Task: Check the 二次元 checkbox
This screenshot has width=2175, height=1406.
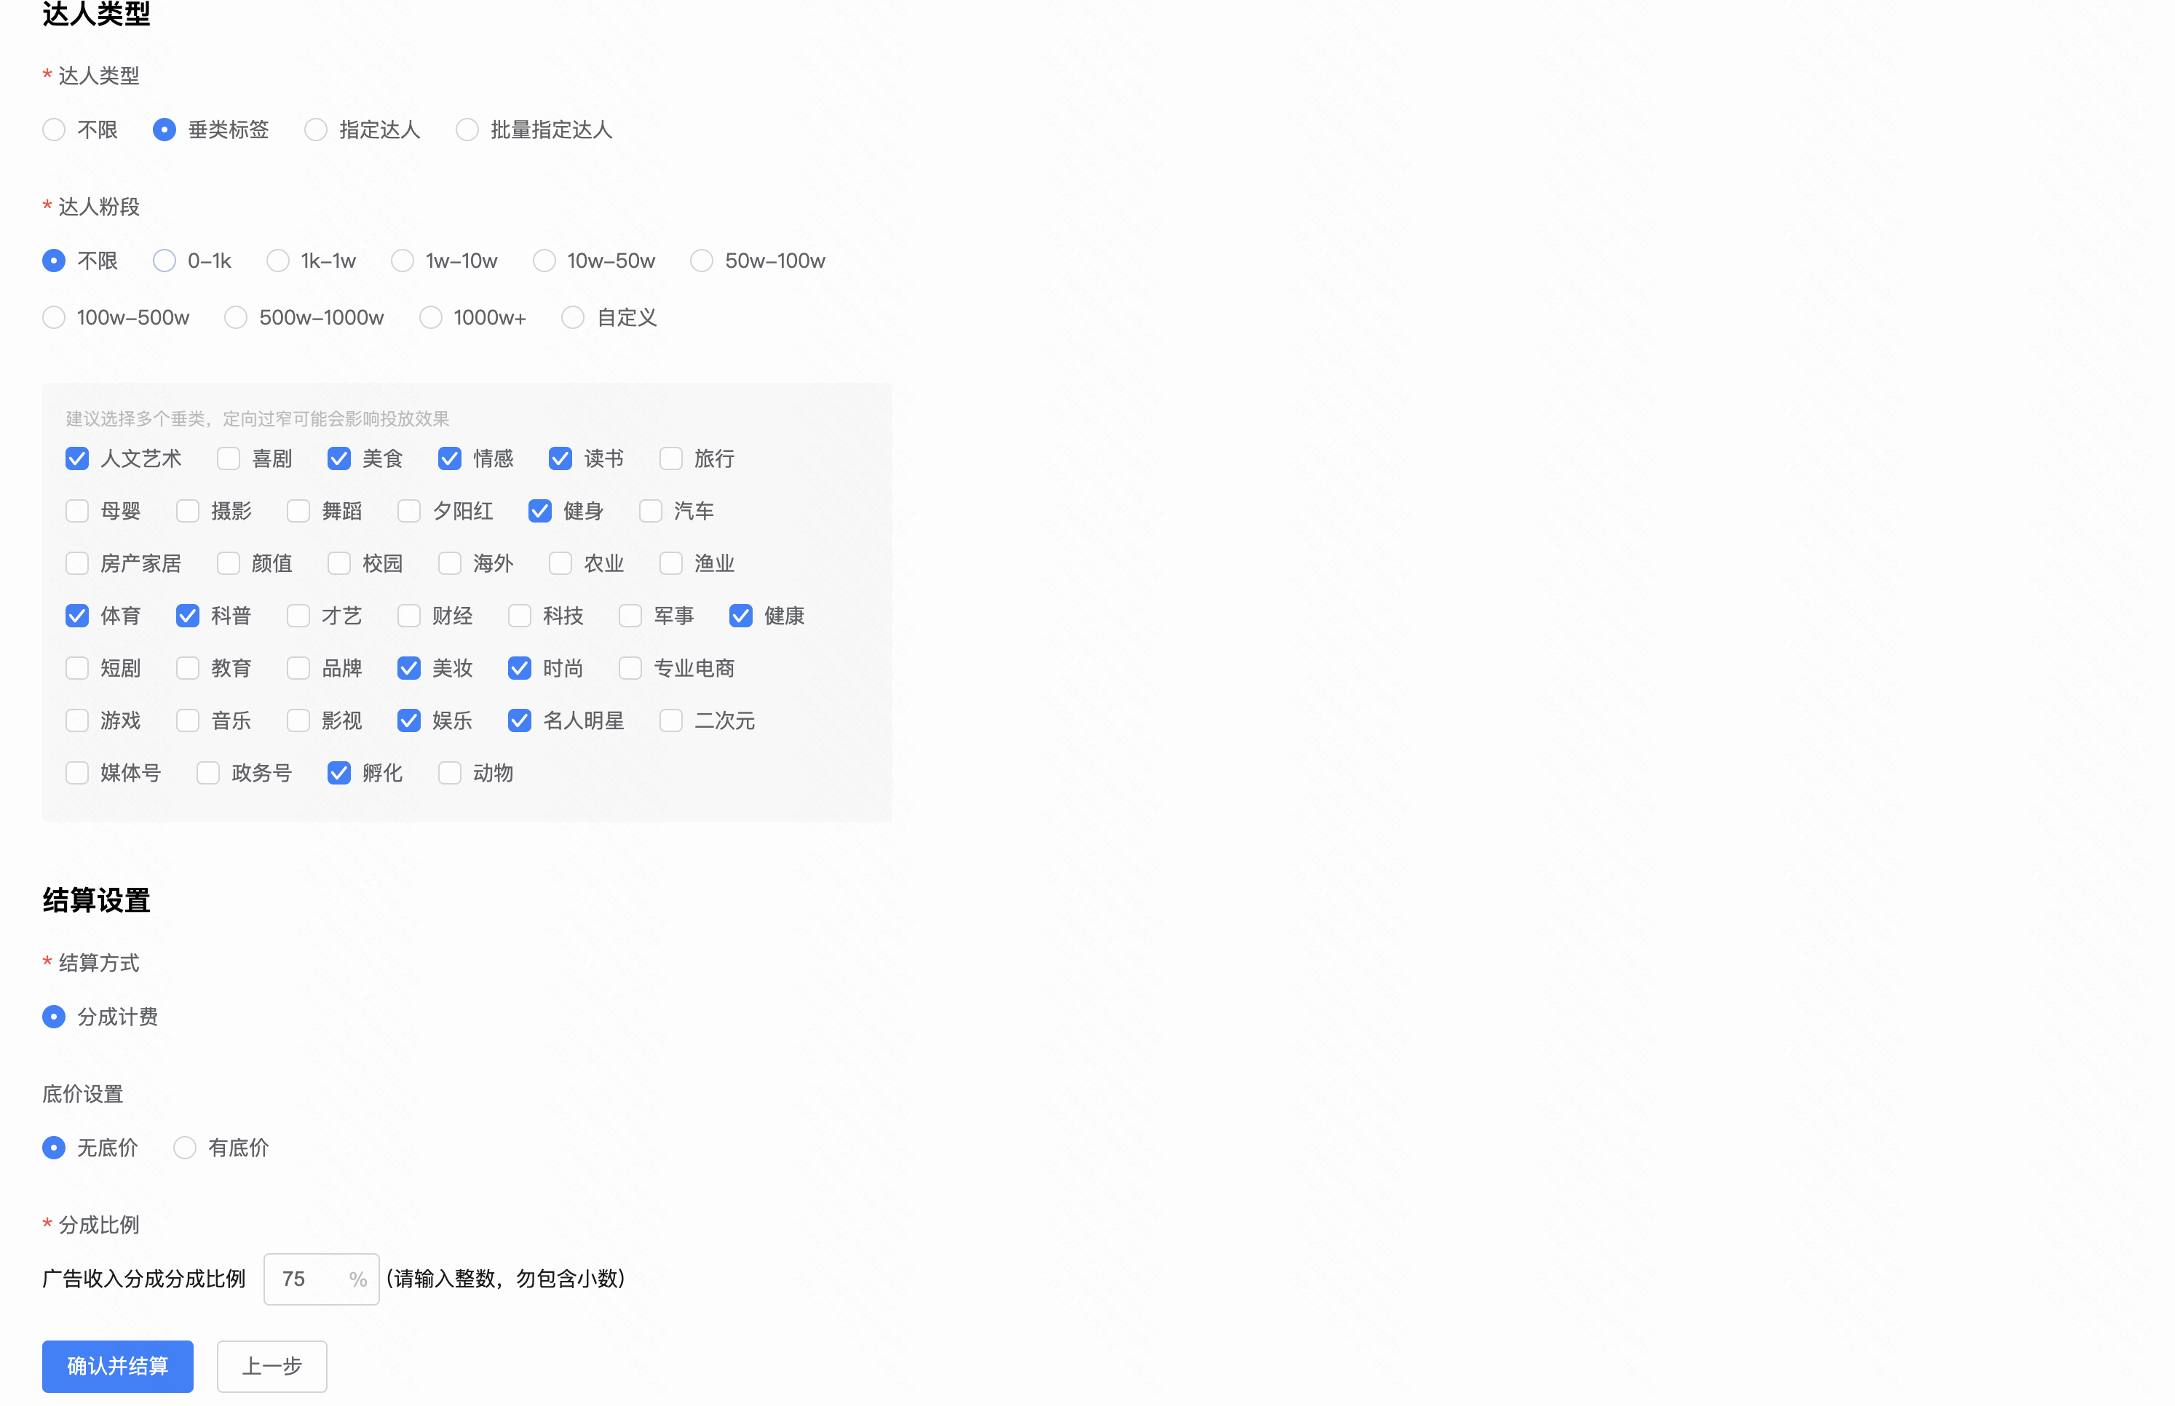Action: [x=671, y=721]
